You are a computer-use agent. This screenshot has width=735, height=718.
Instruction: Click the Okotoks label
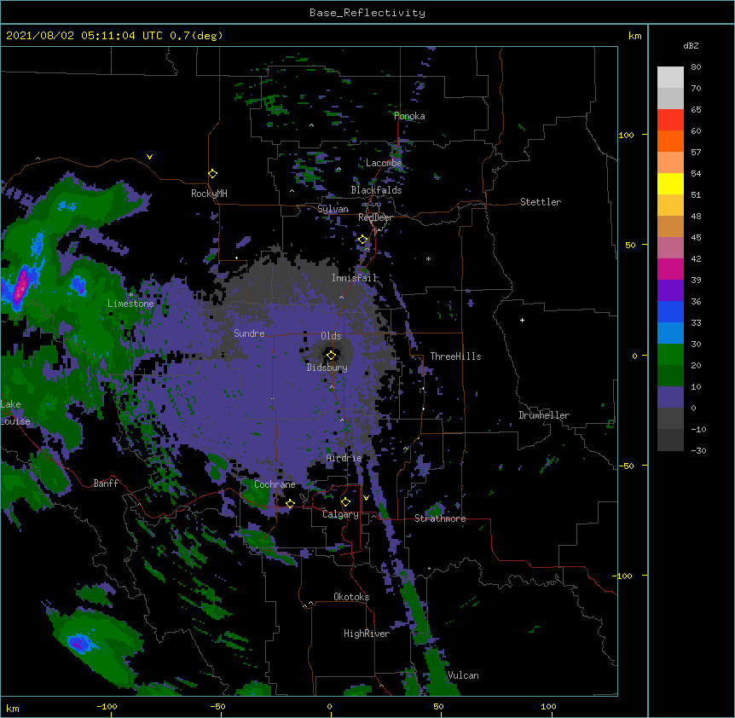pyautogui.click(x=351, y=597)
